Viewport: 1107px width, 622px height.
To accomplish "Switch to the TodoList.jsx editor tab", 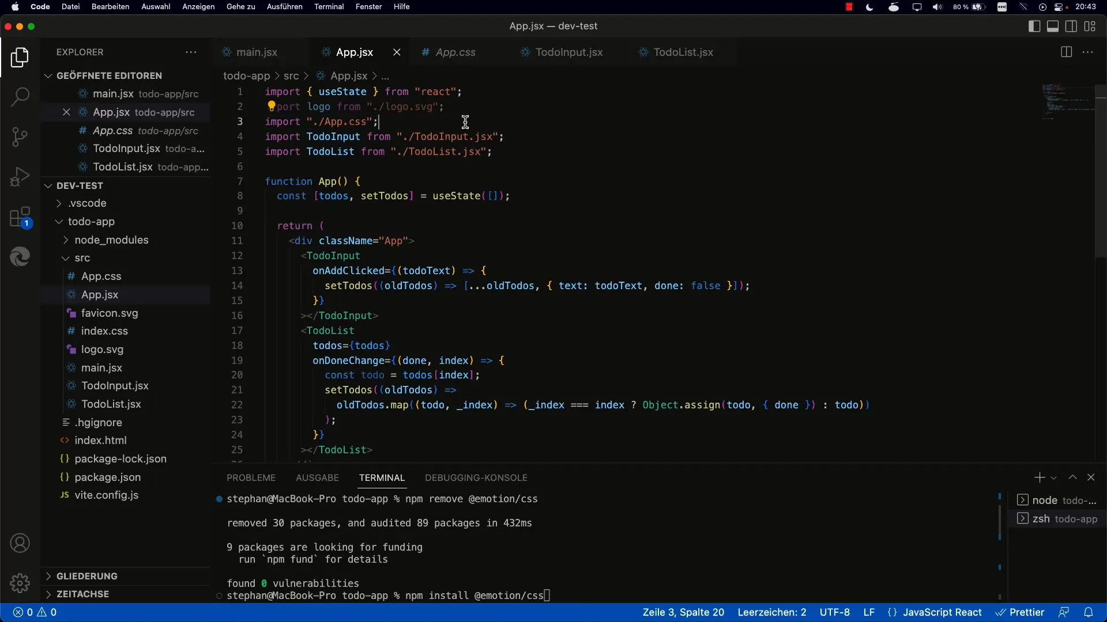I will click(683, 52).
